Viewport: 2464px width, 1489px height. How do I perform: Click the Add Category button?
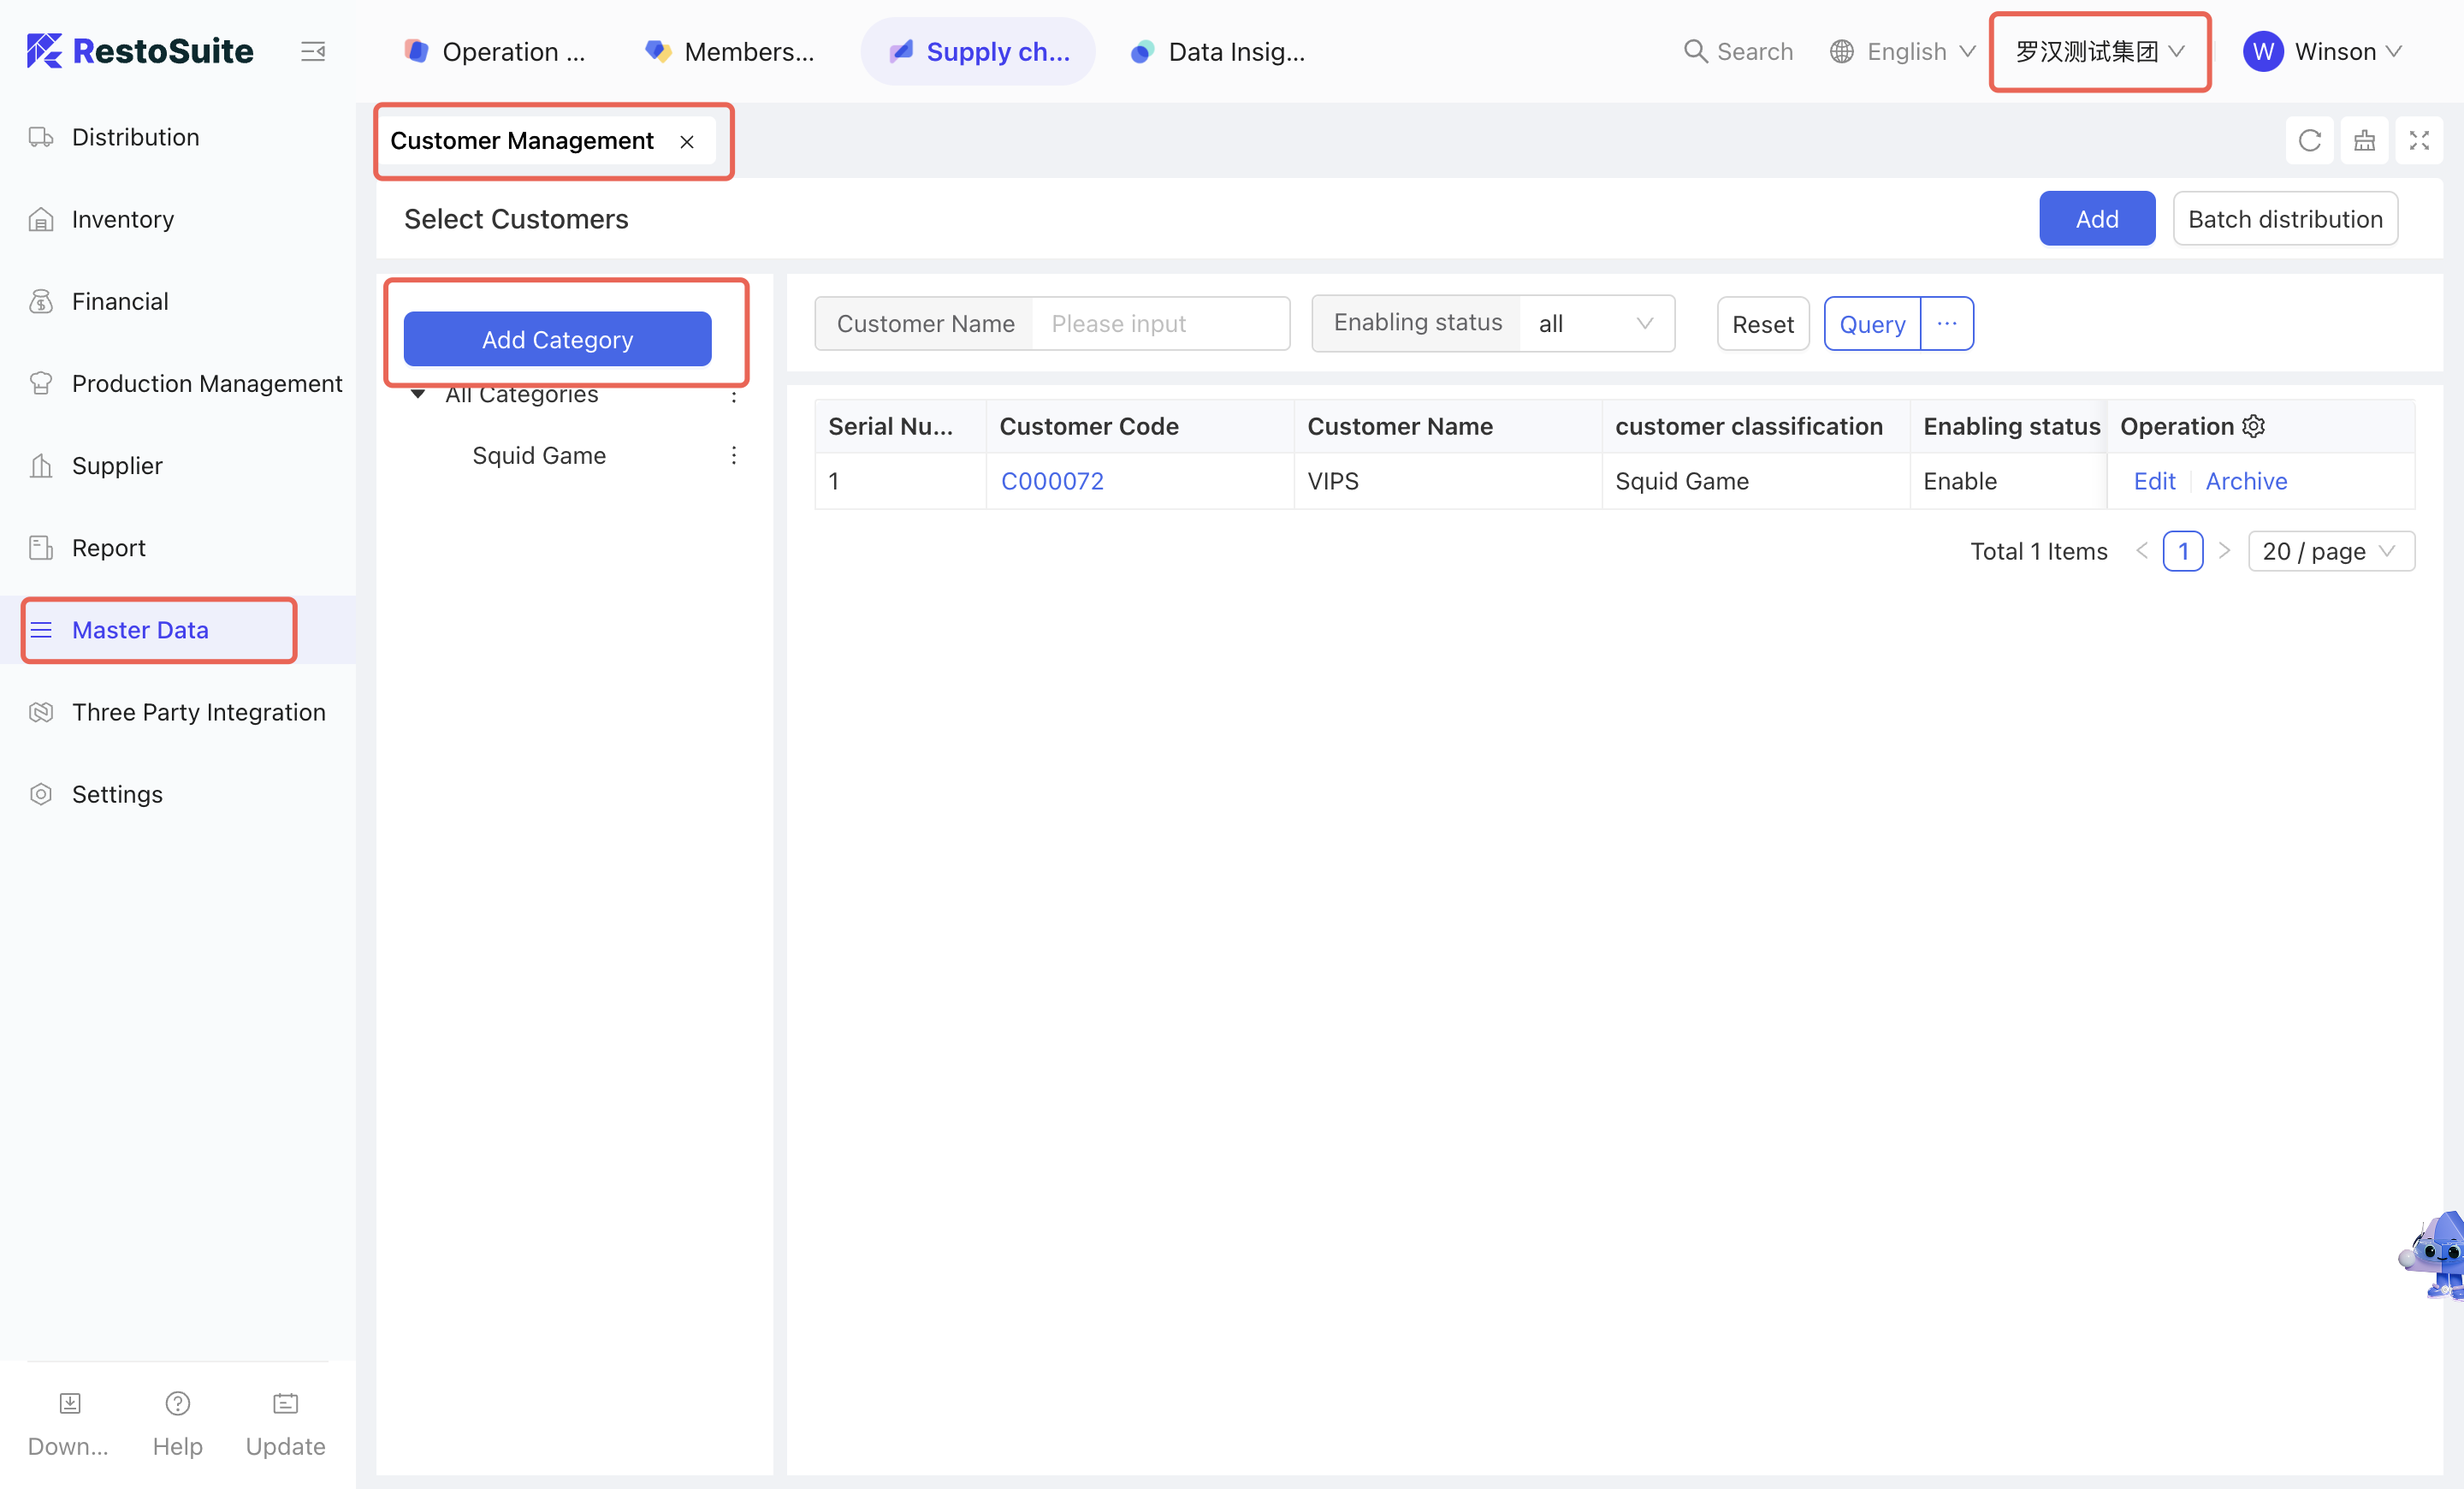[x=557, y=339]
